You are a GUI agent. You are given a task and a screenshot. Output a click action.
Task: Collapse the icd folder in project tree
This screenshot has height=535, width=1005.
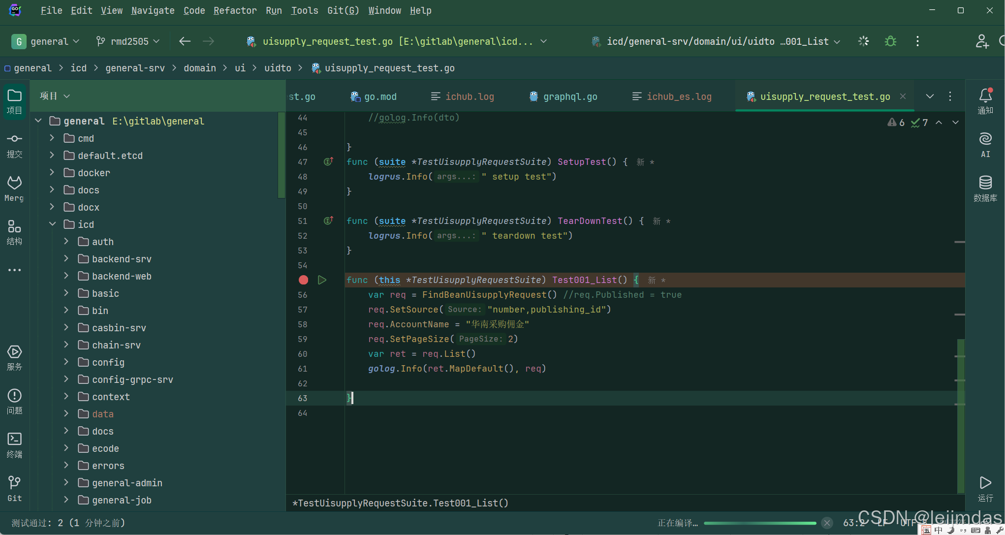click(53, 224)
